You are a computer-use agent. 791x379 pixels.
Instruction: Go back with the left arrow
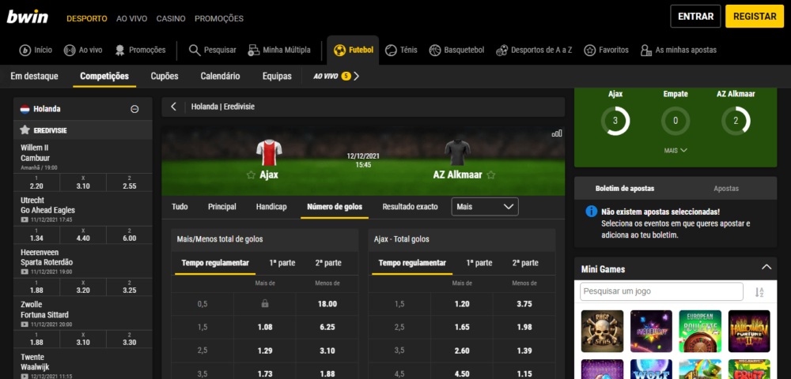click(173, 107)
